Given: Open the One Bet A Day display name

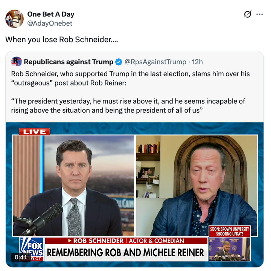Looking at the screenshot, I should click(50, 14).
